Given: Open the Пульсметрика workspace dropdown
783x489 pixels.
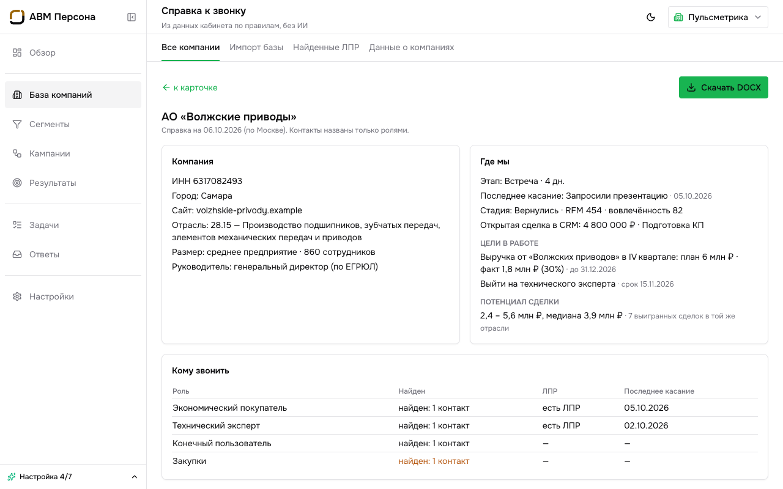Looking at the screenshot, I should click(x=718, y=17).
